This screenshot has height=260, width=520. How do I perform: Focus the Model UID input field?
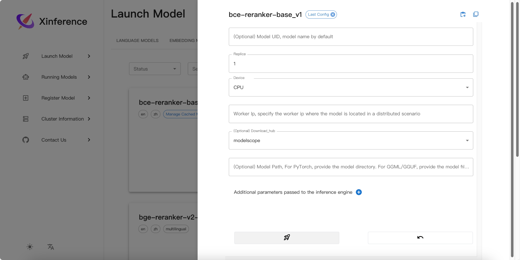[351, 37]
